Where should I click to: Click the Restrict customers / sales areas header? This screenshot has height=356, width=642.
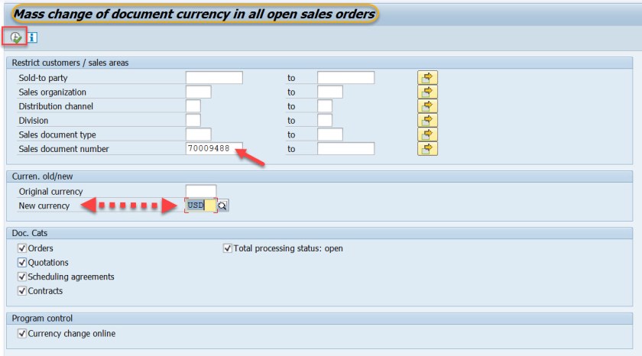(x=70, y=63)
